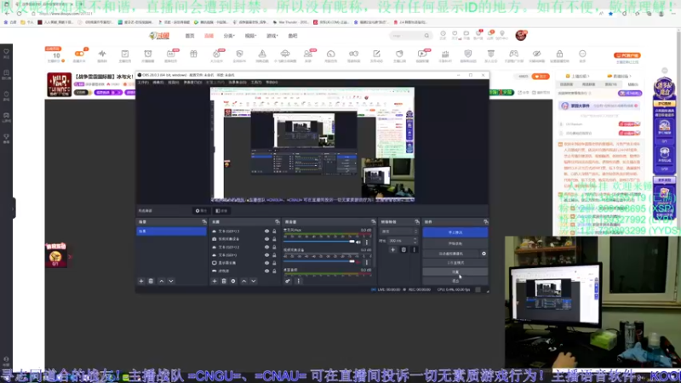
Task: Click the 开始录制 button in OBS Controls
Action: 455,243
